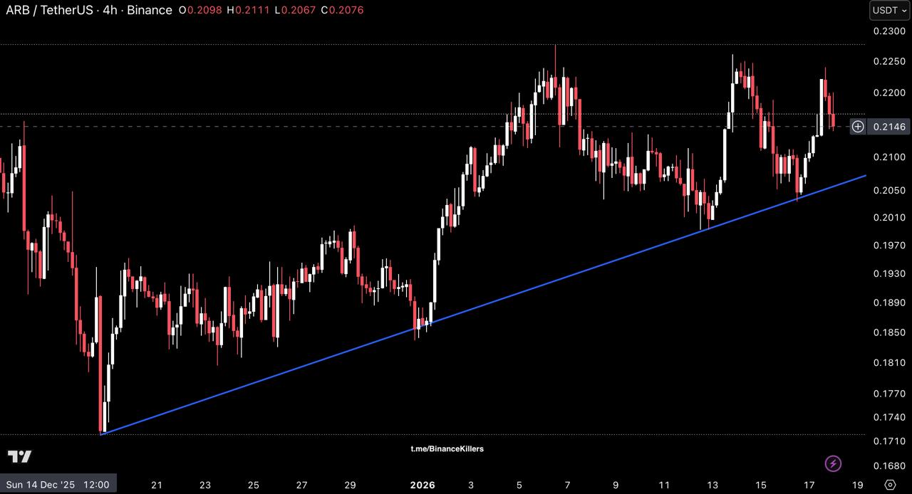The width and height of the screenshot is (912, 494).
Task: Click the plus icon beside 0.2146
Action: [x=858, y=127]
